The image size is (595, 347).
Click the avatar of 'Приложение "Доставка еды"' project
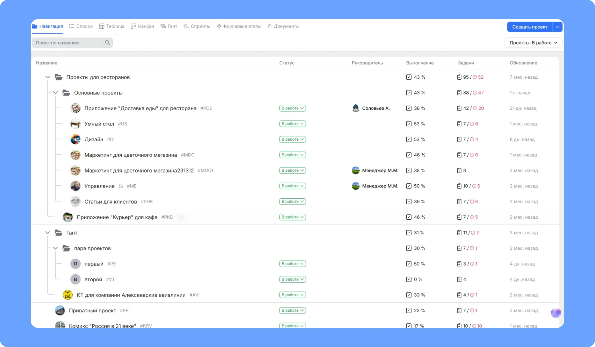click(75, 108)
